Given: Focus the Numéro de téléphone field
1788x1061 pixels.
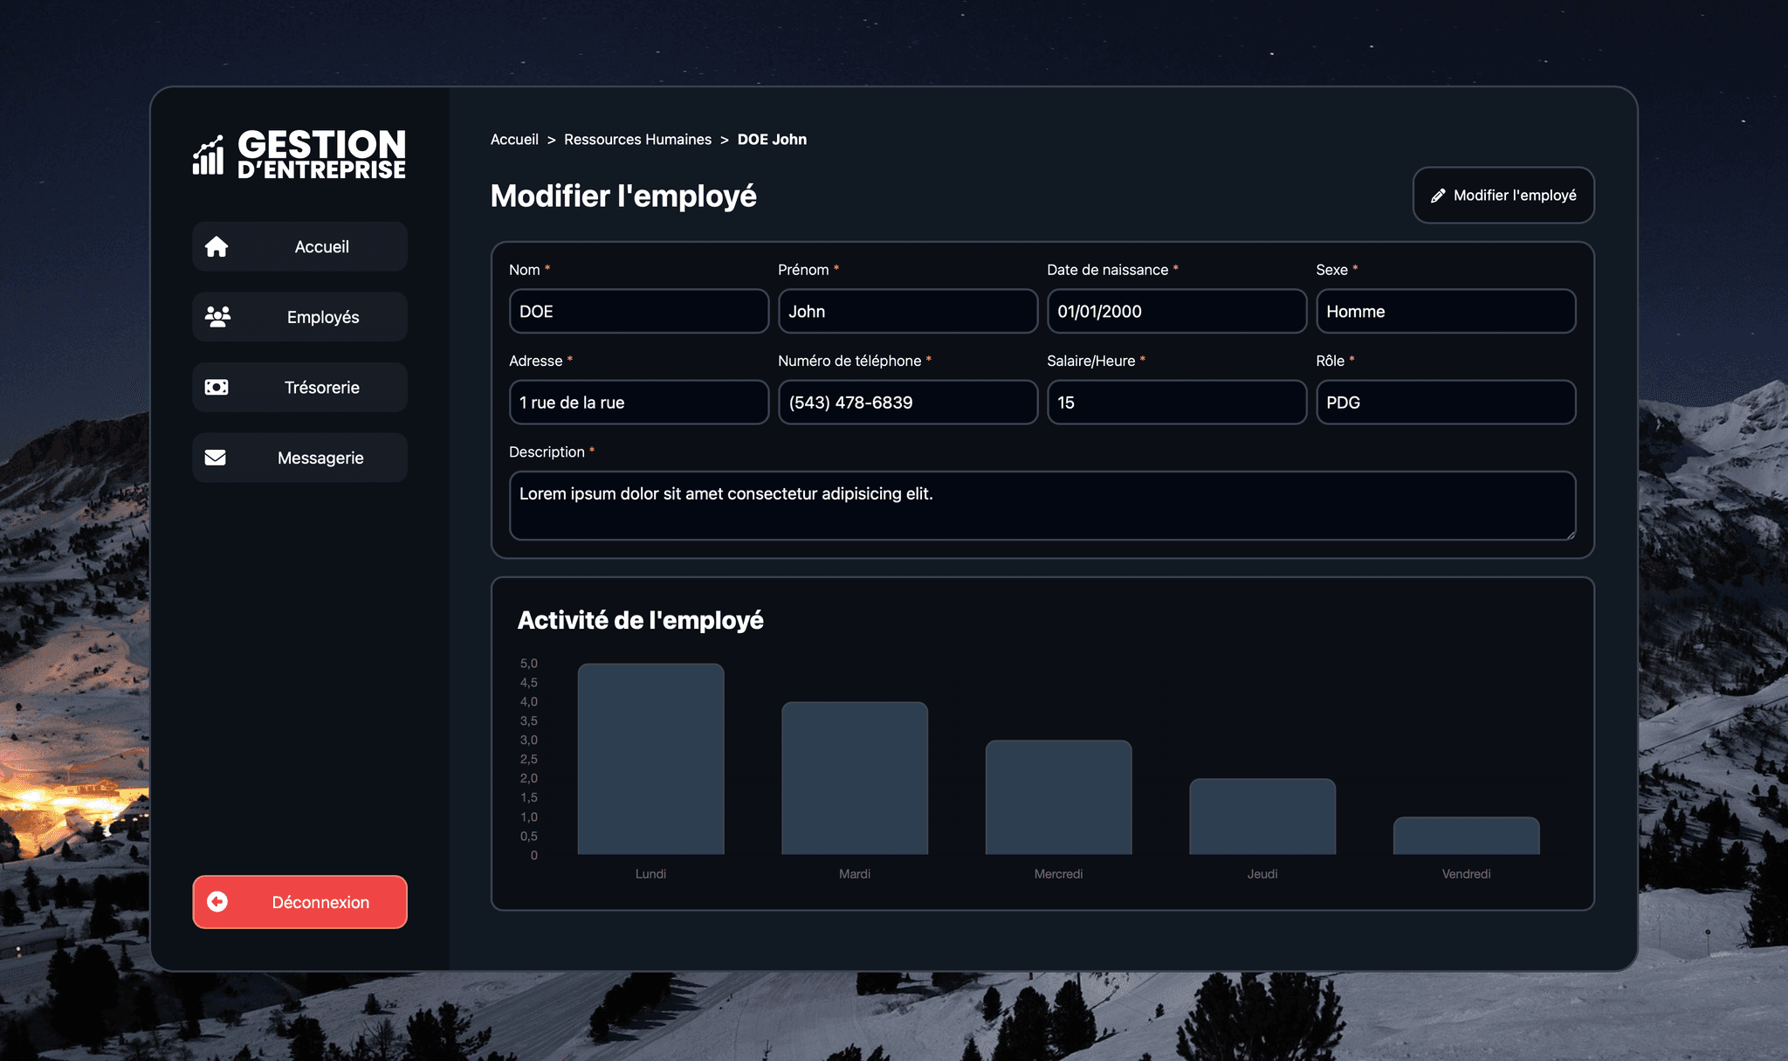Looking at the screenshot, I should 907,403.
